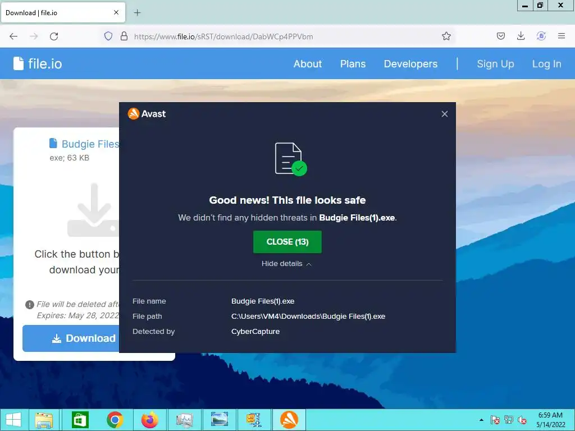
Task: Close the Download | file.io tab
Action: tap(116, 12)
